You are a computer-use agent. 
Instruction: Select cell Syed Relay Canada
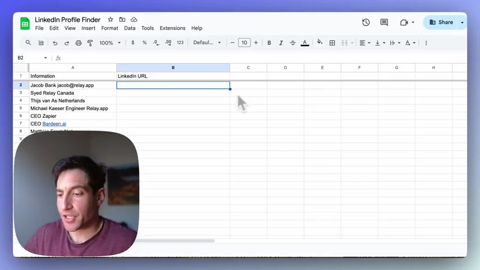(73, 93)
